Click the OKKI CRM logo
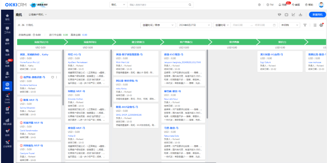 [x=16, y=5]
